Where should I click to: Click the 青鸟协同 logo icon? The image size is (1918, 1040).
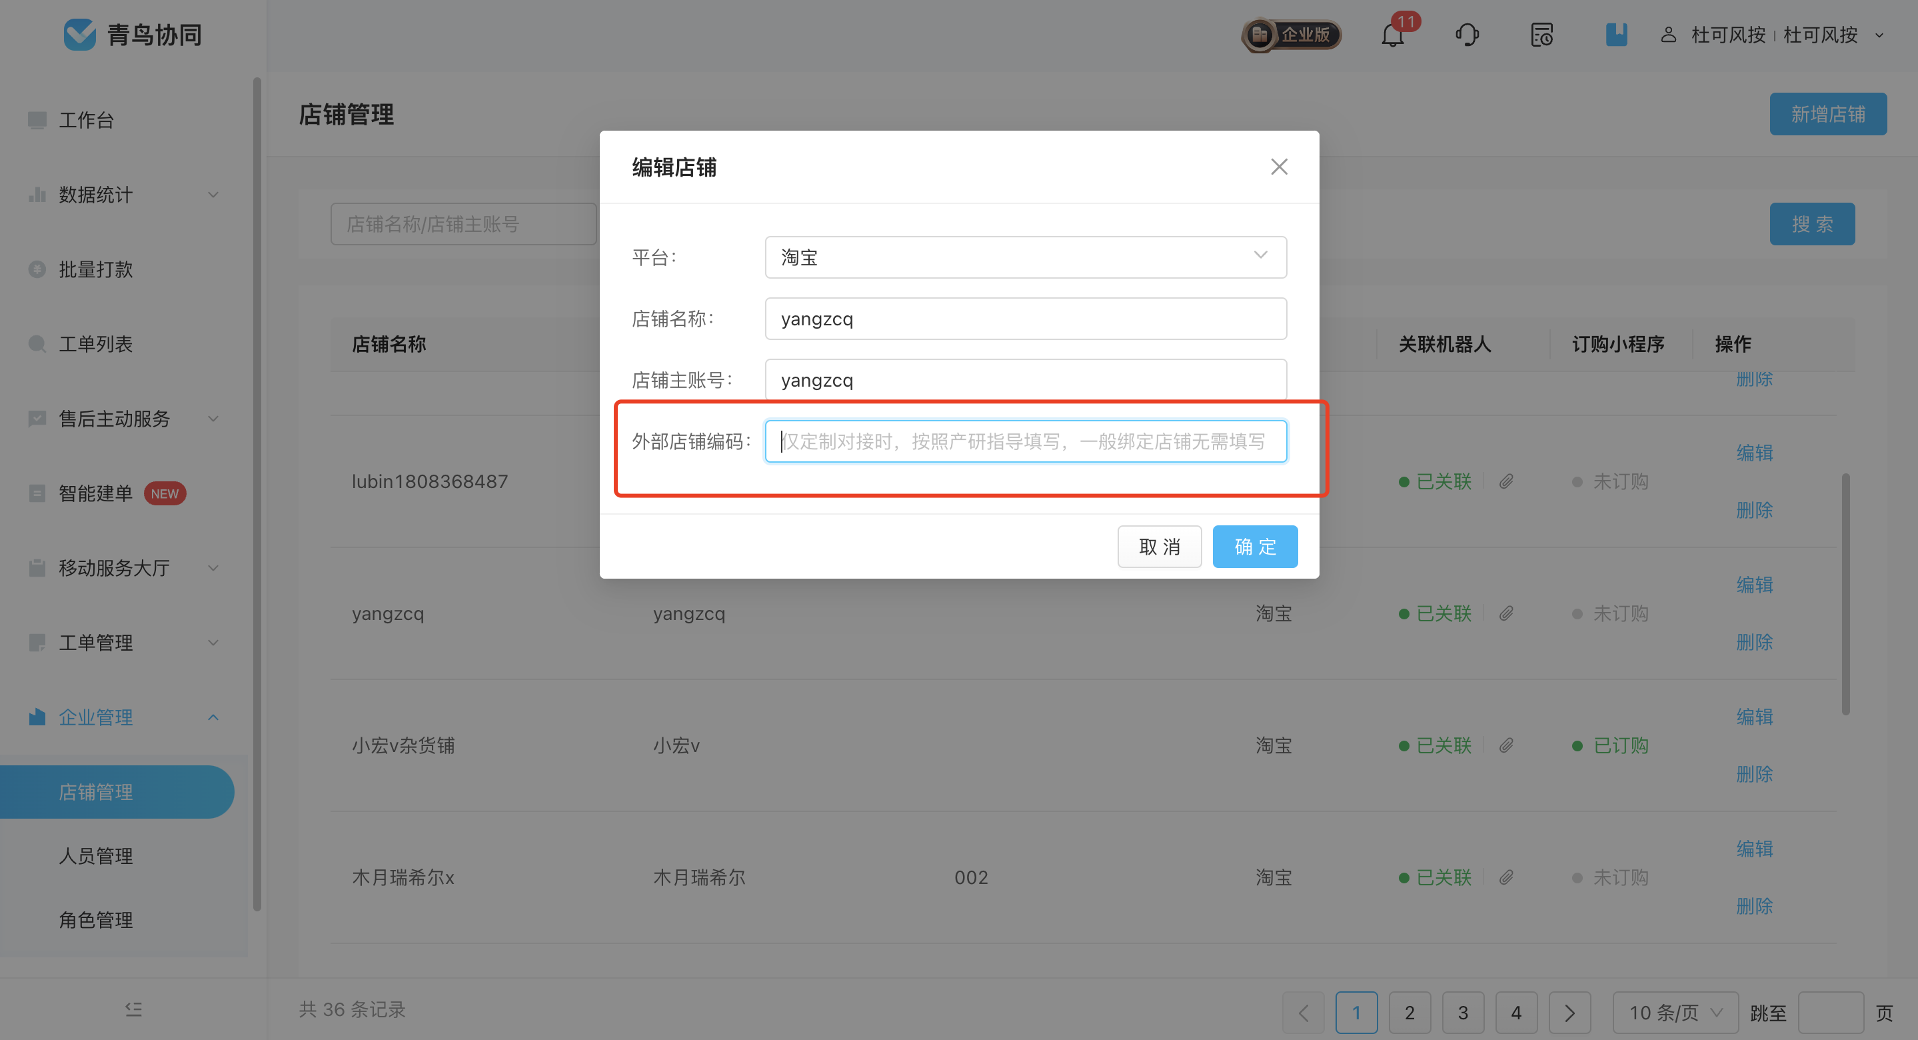point(80,34)
